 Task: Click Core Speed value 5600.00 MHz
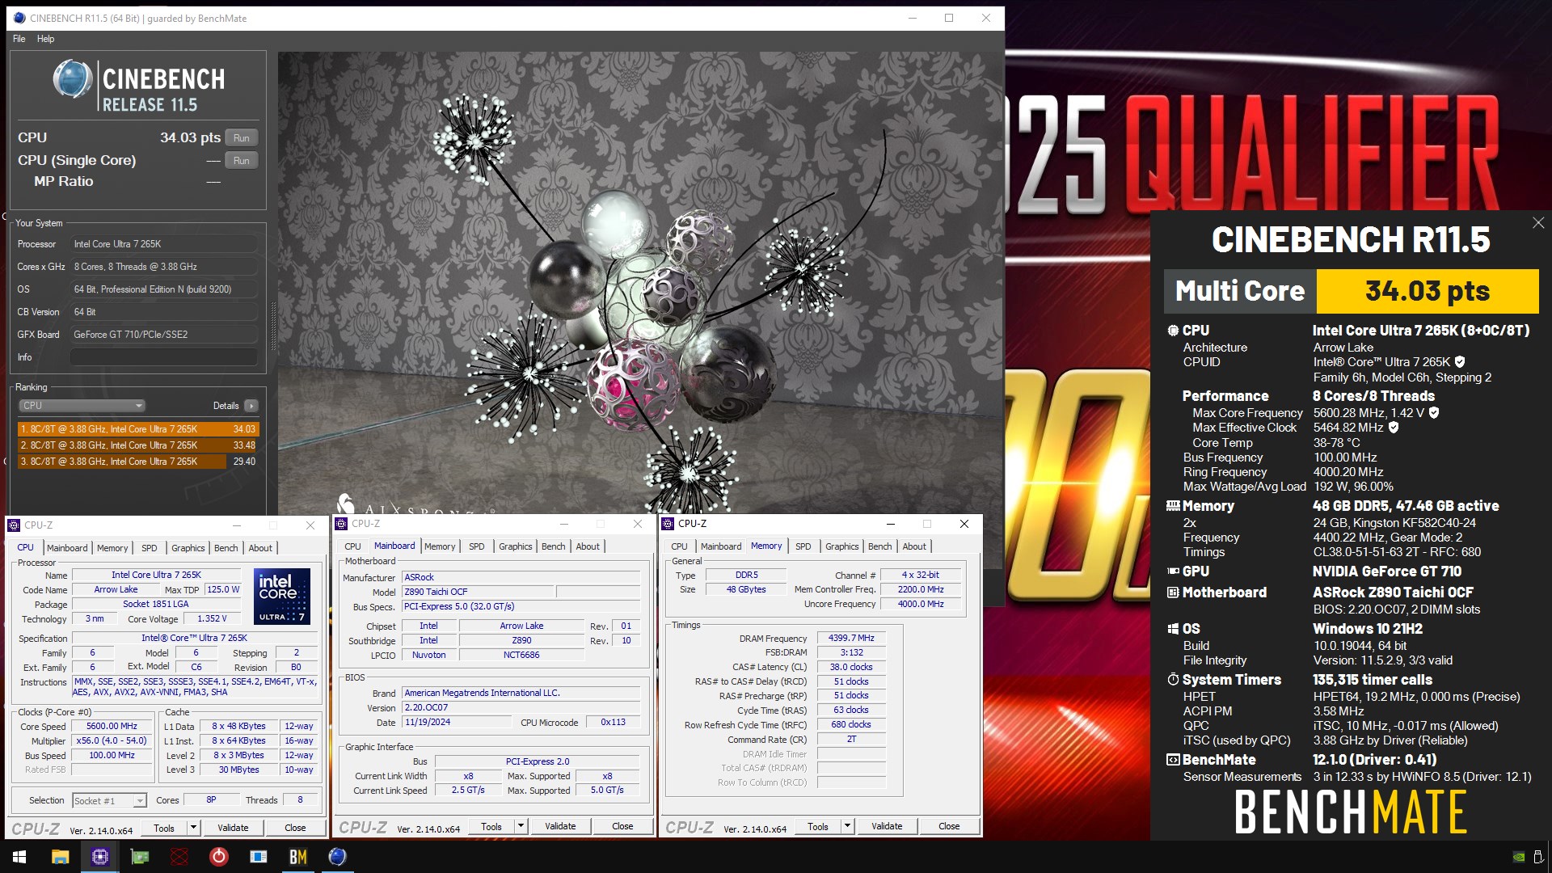coord(112,726)
